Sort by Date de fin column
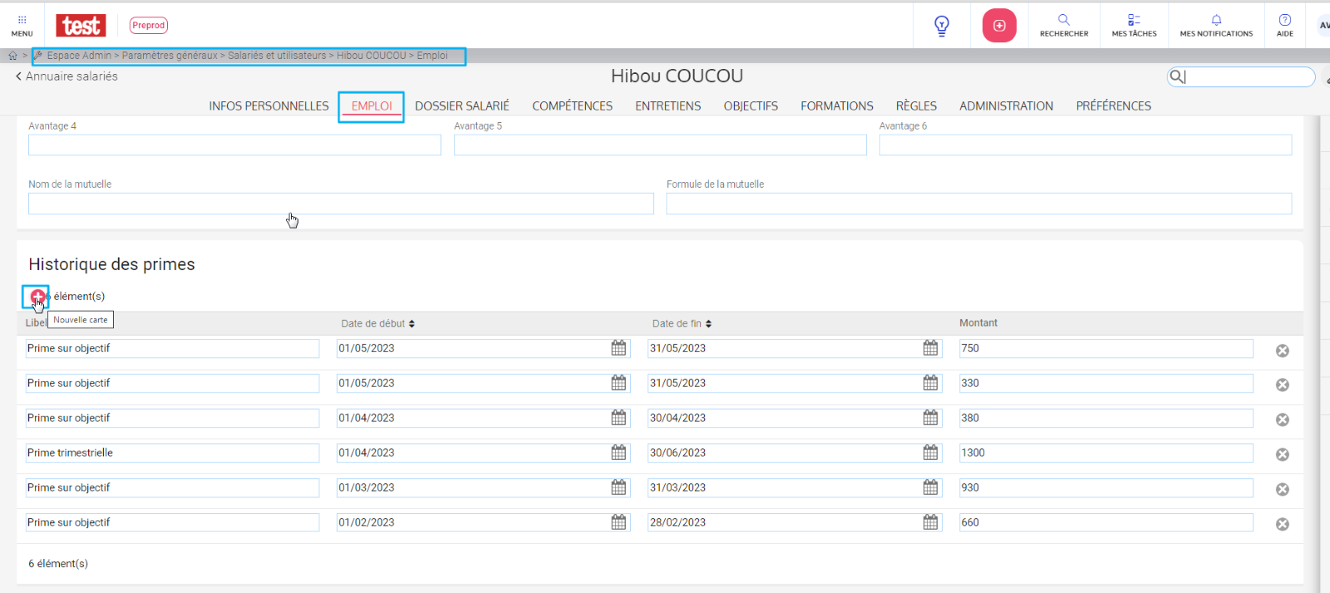Viewport: 1330px width, 593px height. (x=682, y=324)
